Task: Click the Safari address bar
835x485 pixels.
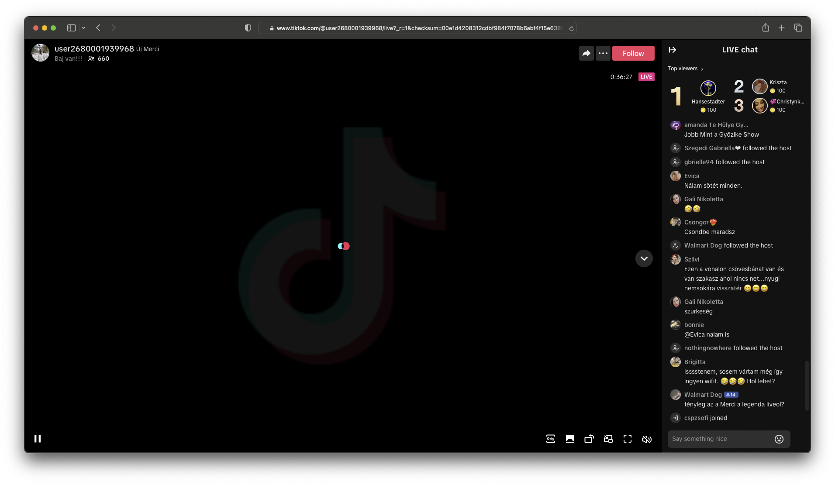Action: click(417, 28)
